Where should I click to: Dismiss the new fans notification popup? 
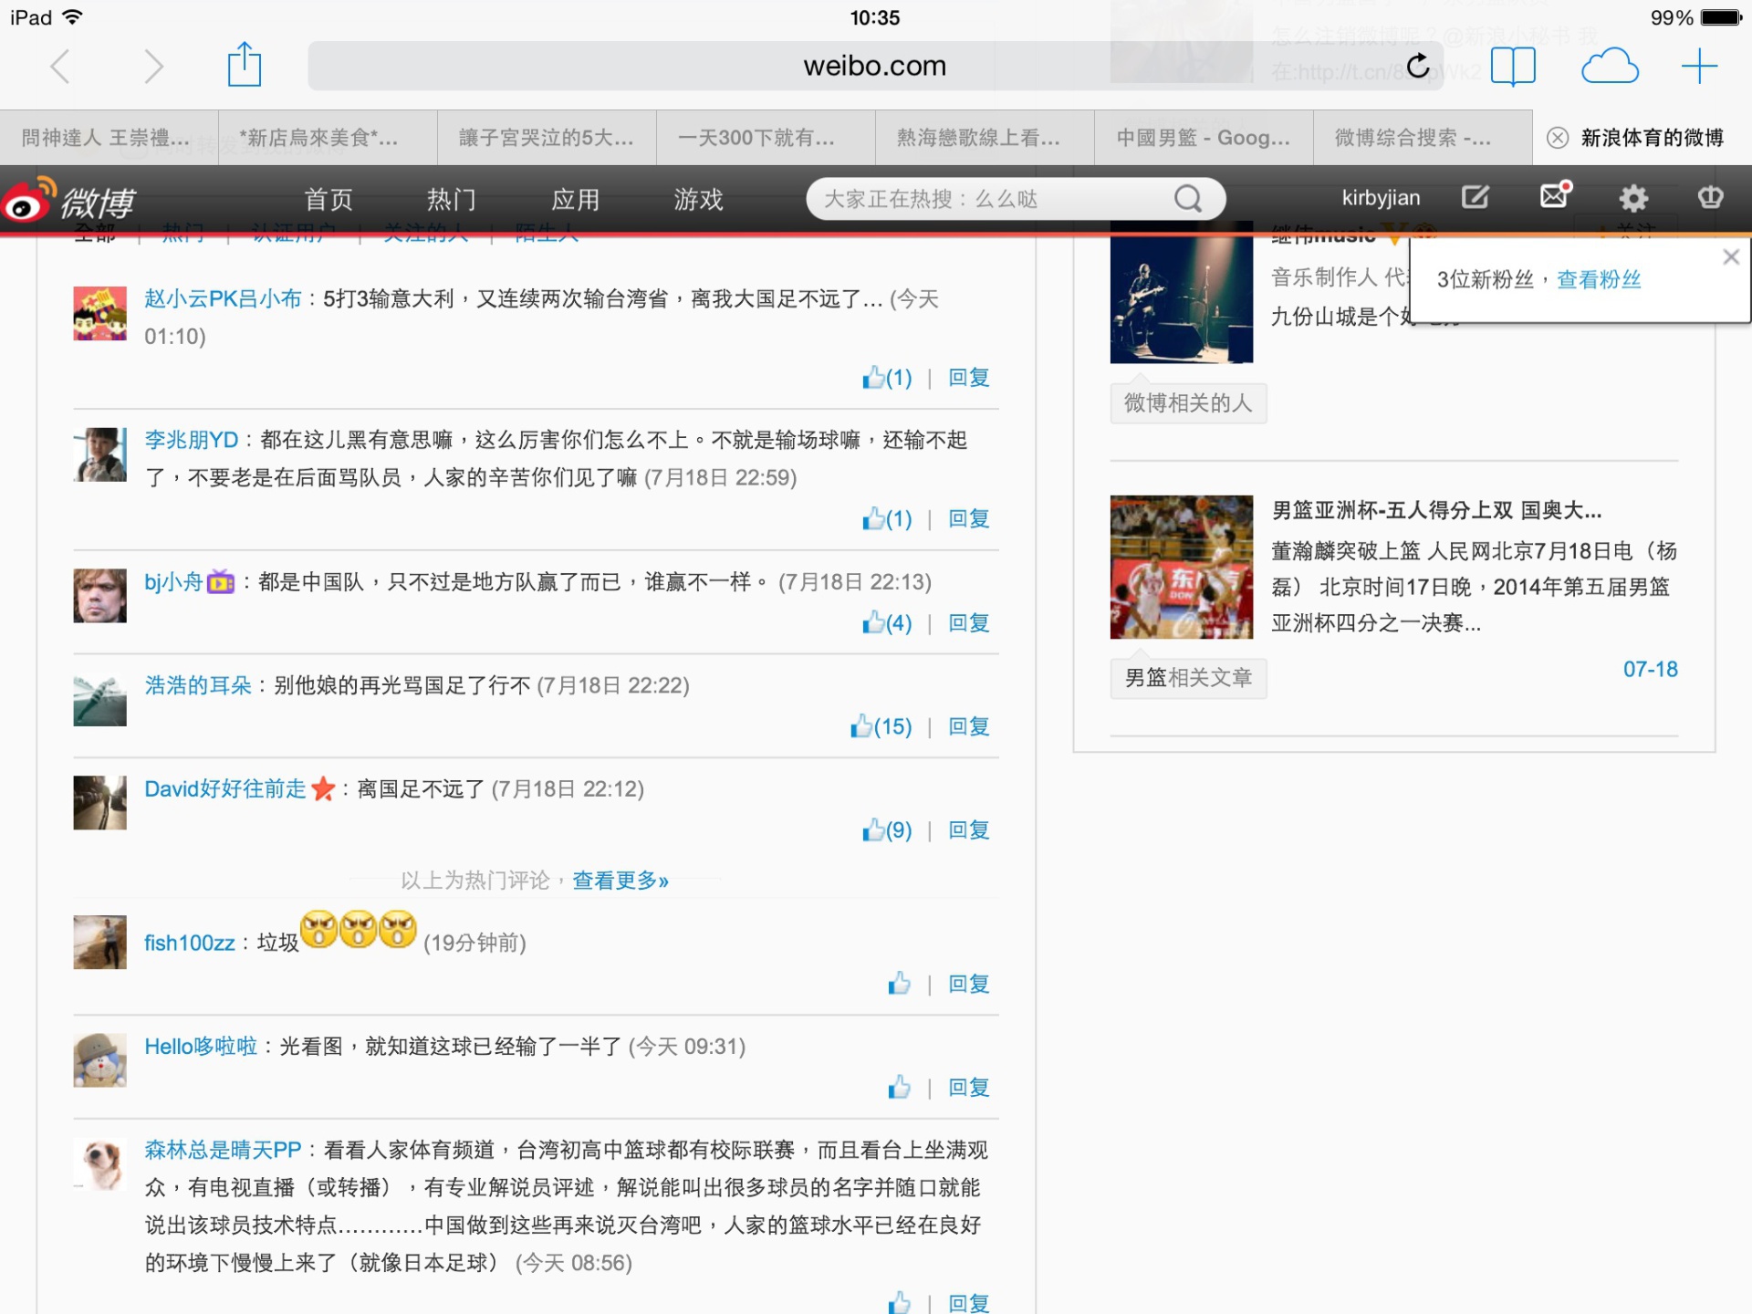pyautogui.click(x=1730, y=257)
